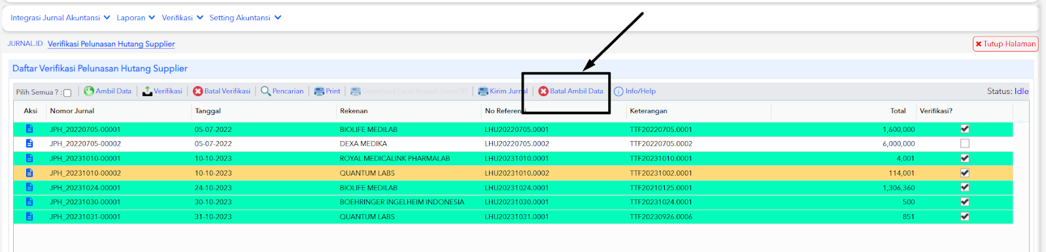
Task: Click the Info/Help link text
Action: 641,91
